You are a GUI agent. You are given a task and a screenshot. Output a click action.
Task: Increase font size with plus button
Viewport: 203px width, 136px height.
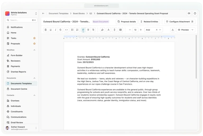(x=141, y=30)
